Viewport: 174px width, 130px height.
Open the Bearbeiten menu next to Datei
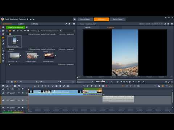(x=14, y=19)
